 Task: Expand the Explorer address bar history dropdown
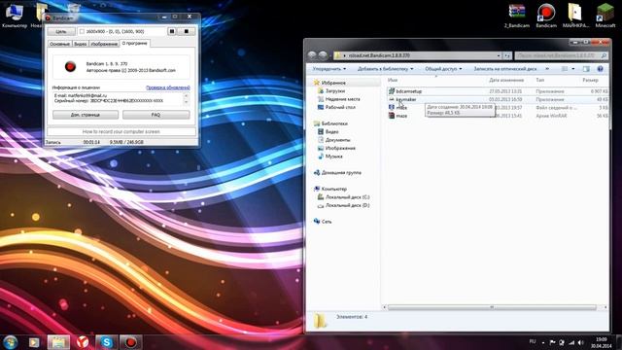coord(499,56)
